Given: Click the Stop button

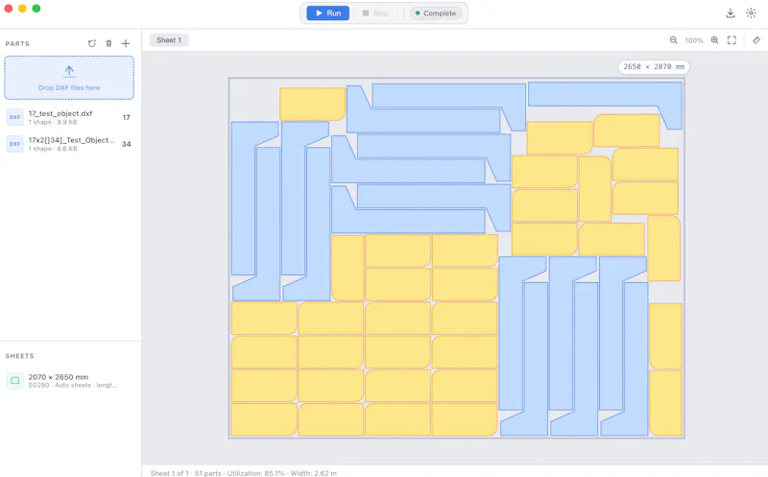Looking at the screenshot, I should [375, 13].
